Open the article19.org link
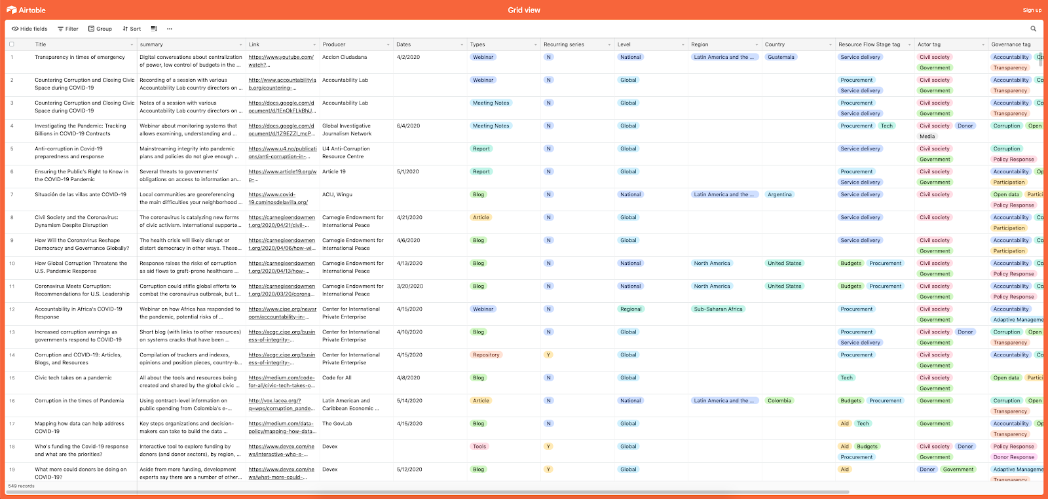The image size is (1048, 499). coord(282,175)
